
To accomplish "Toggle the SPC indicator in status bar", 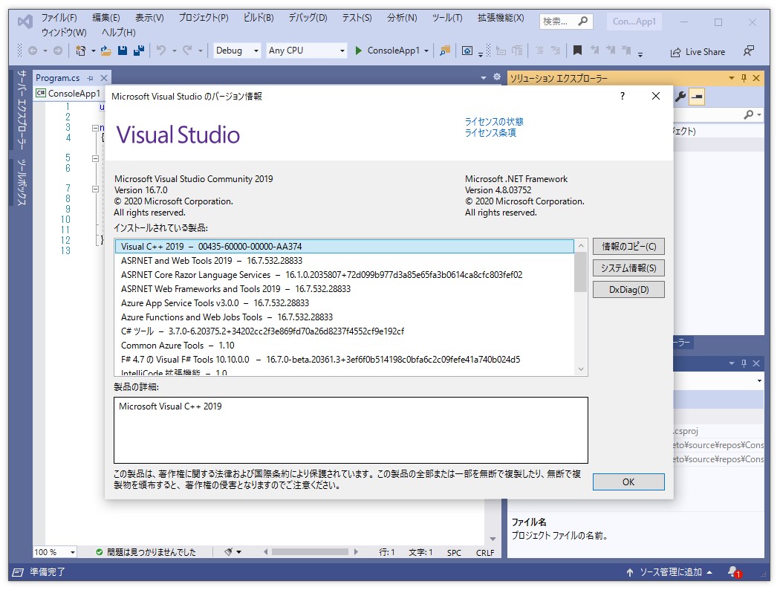I will point(453,551).
